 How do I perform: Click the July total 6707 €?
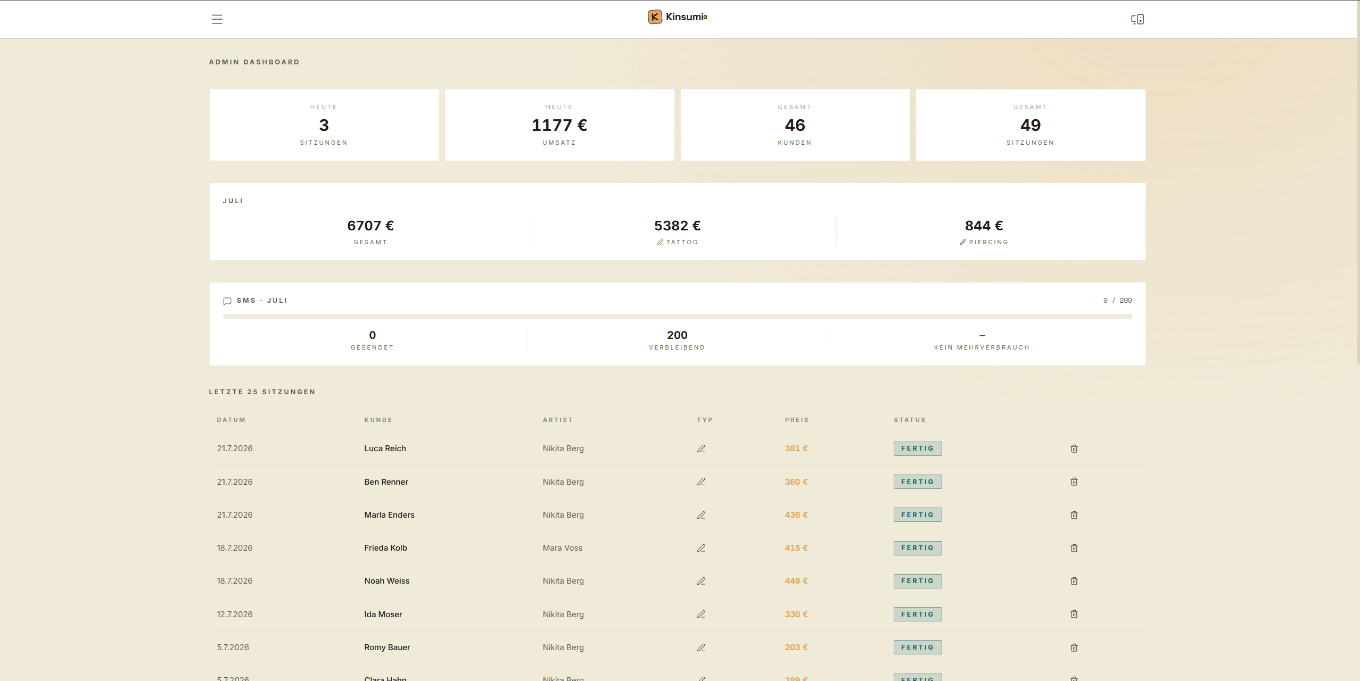(370, 226)
